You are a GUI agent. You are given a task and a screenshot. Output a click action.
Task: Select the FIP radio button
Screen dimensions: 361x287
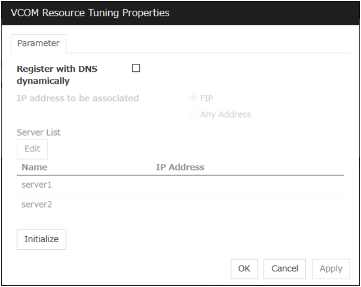point(194,98)
